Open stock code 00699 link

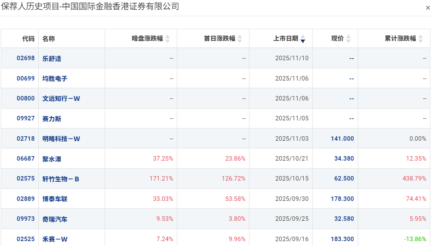click(x=26, y=78)
